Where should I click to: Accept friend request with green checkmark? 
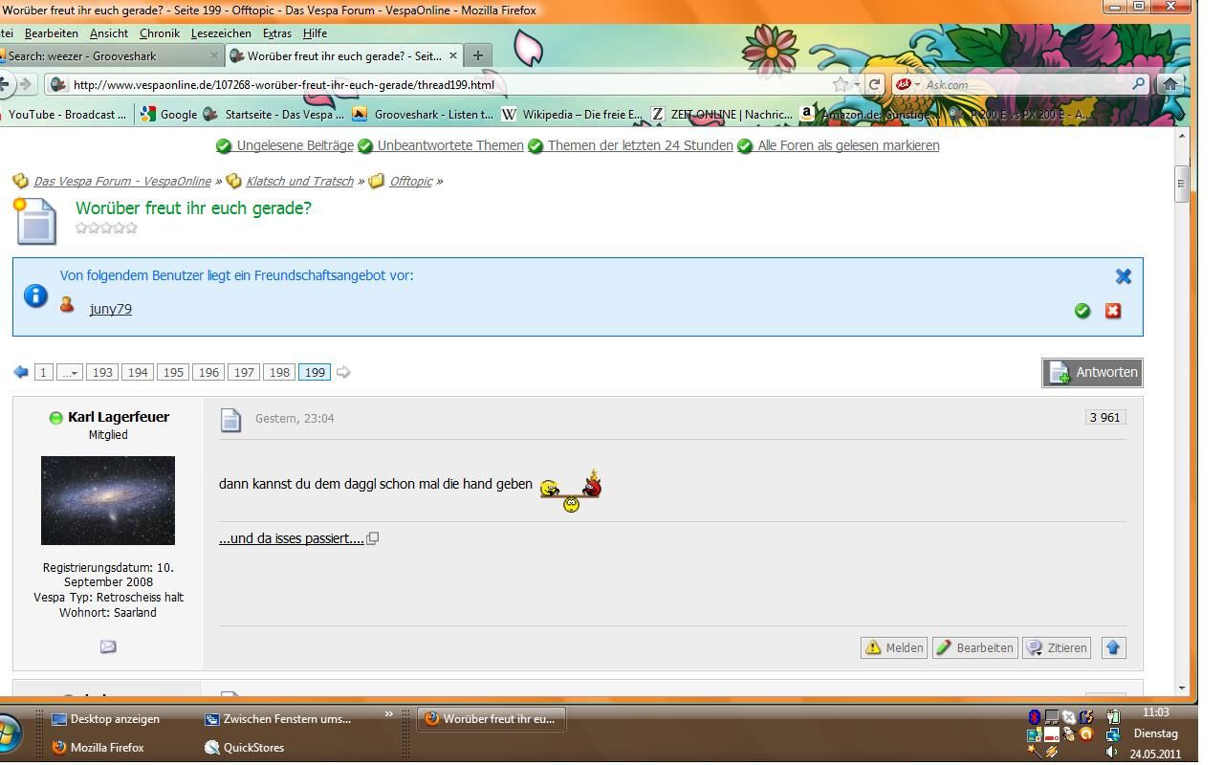point(1082,311)
